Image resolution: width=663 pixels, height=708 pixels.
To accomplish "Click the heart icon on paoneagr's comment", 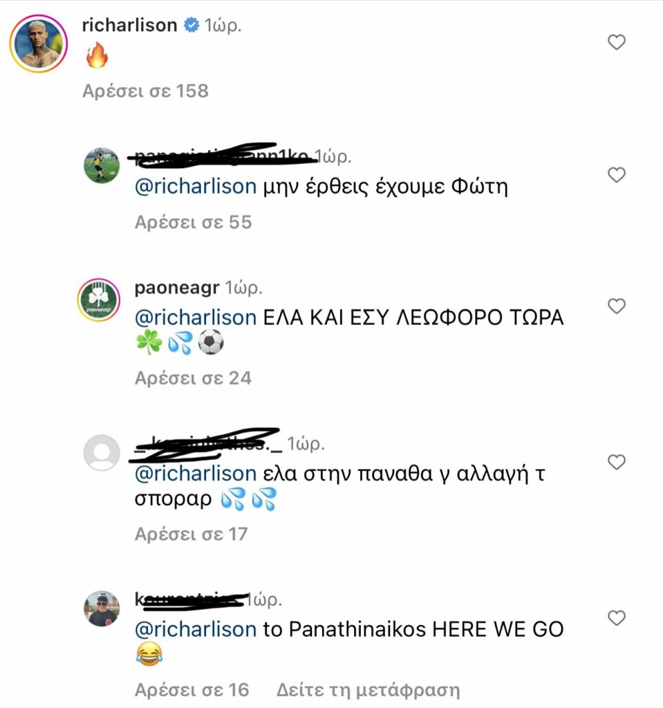I will (x=615, y=306).
